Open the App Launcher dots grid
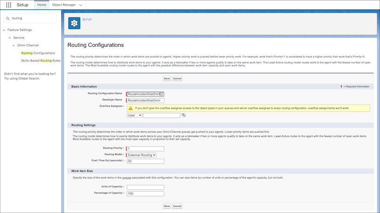The height and width of the screenshot is (213, 380). click(x=9, y=5)
